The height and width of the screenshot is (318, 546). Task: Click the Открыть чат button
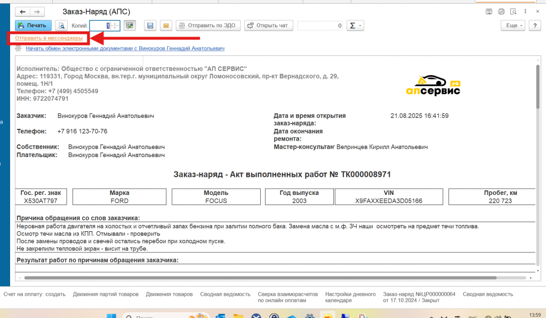269,26
